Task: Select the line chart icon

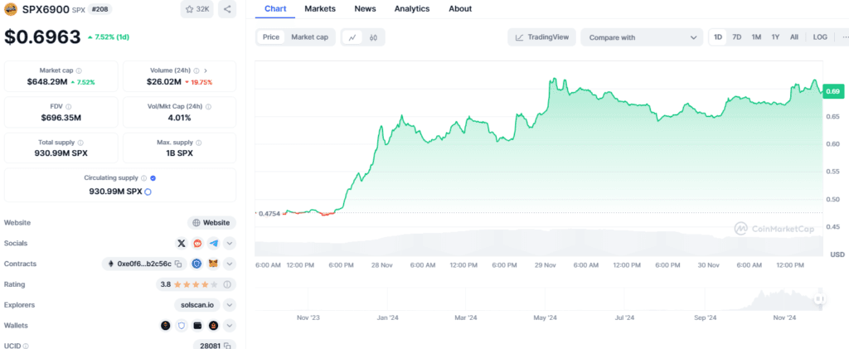Action: [x=352, y=37]
